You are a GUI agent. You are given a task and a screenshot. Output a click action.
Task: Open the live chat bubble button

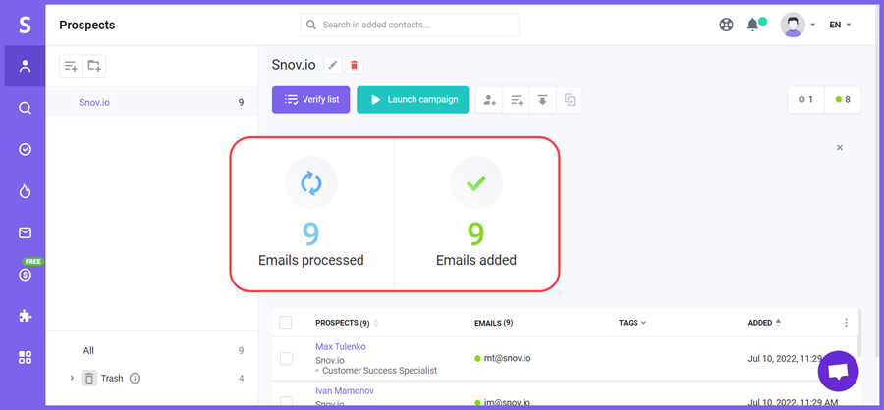click(x=839, y=371)
